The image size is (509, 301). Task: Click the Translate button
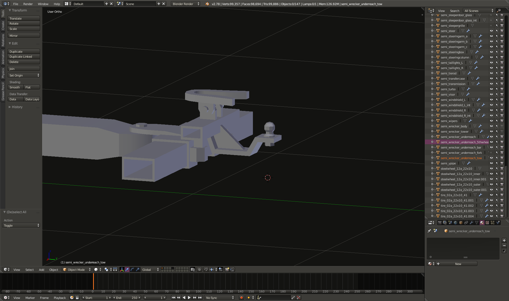[24, 18]
